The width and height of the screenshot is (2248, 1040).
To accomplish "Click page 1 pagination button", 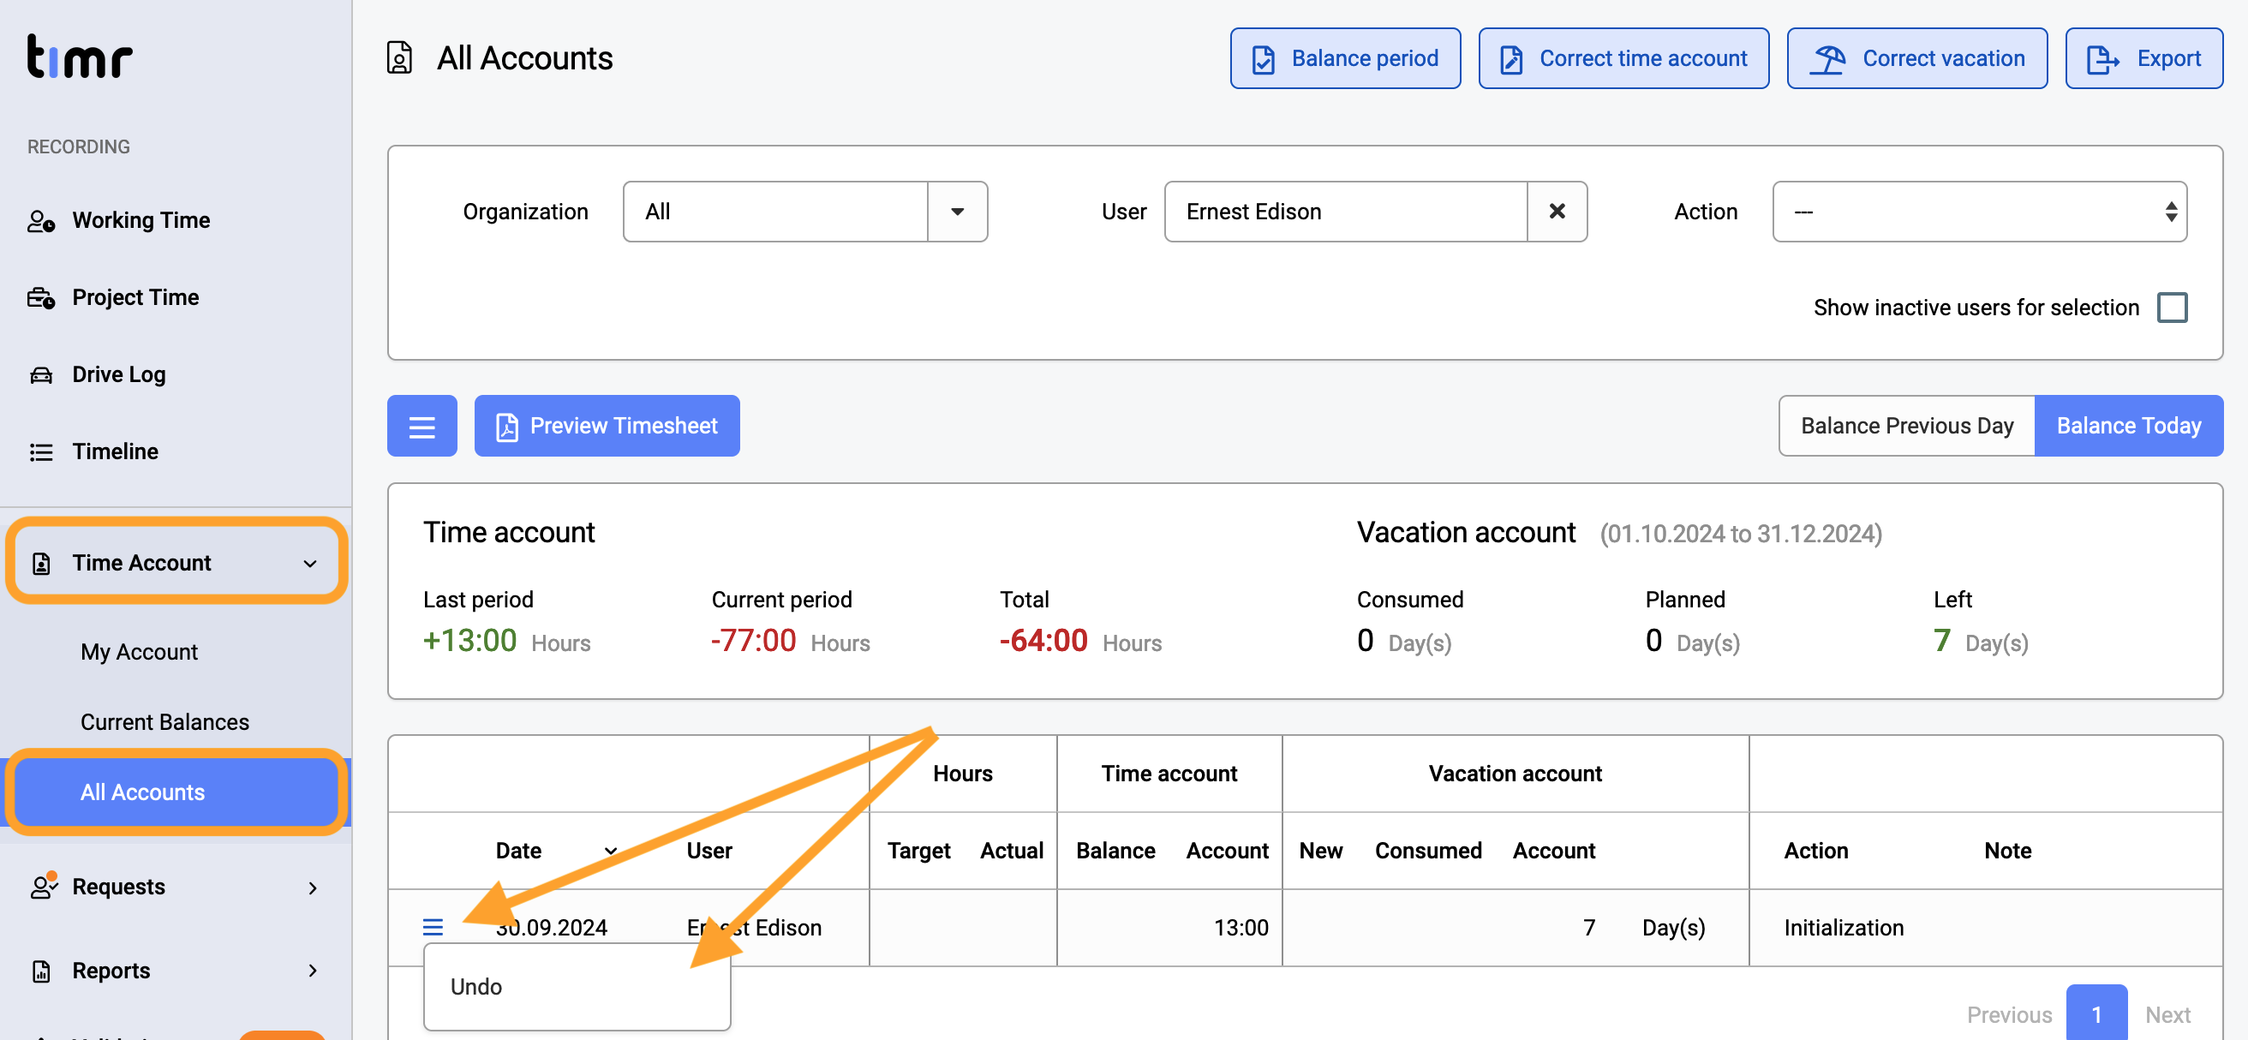I will (2096, 1013).
